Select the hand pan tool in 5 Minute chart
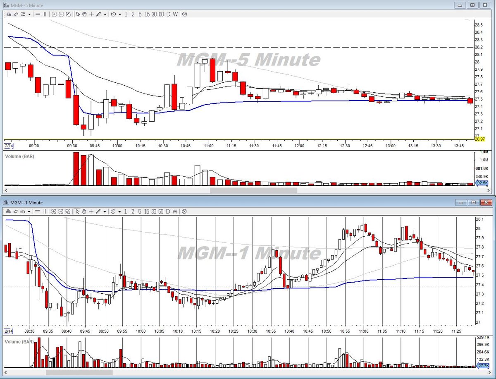The width and height of the screenshot is (496, 379). point(84,14)
